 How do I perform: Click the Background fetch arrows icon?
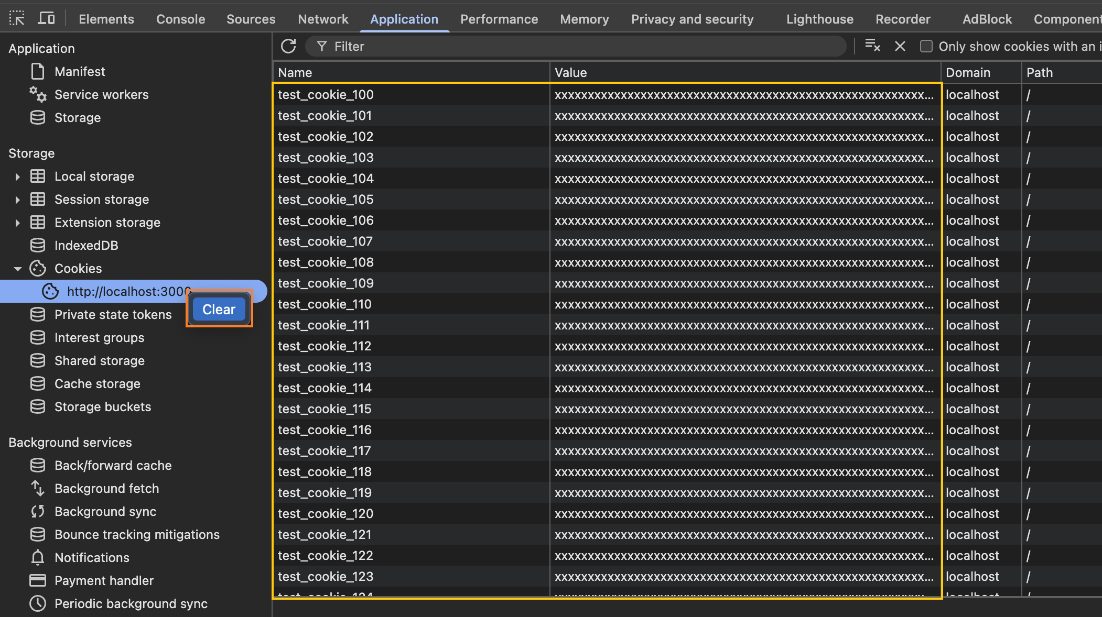click(38, 488)
